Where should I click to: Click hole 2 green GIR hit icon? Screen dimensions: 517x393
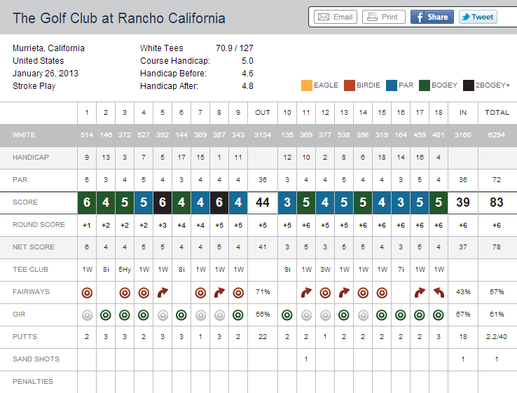click(x=106, y=315)
